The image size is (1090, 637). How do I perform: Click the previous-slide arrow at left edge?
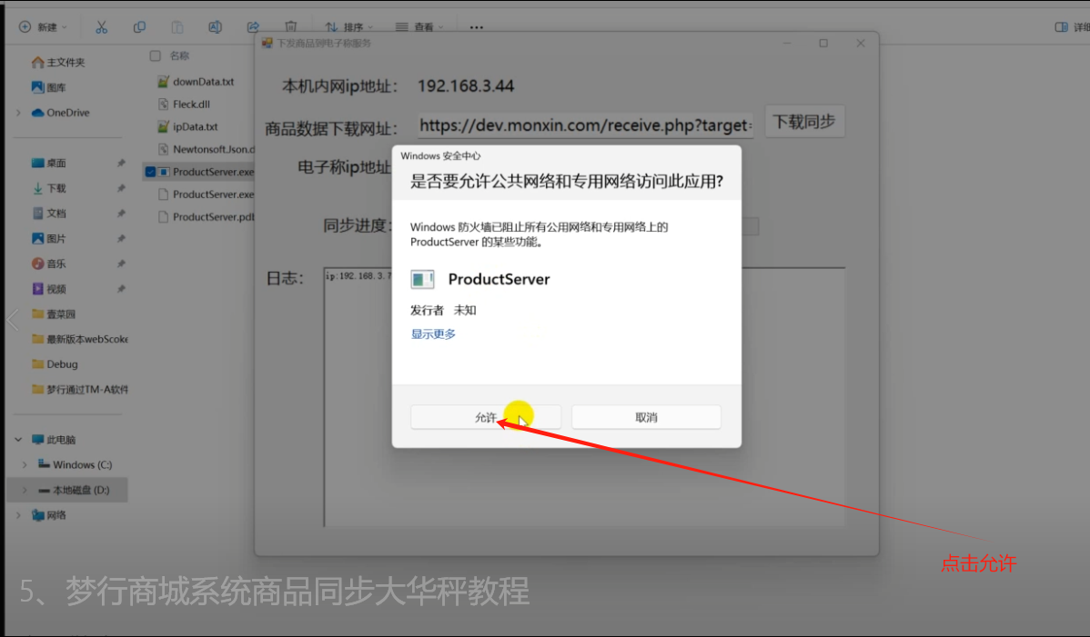click(x=13, y=320)
